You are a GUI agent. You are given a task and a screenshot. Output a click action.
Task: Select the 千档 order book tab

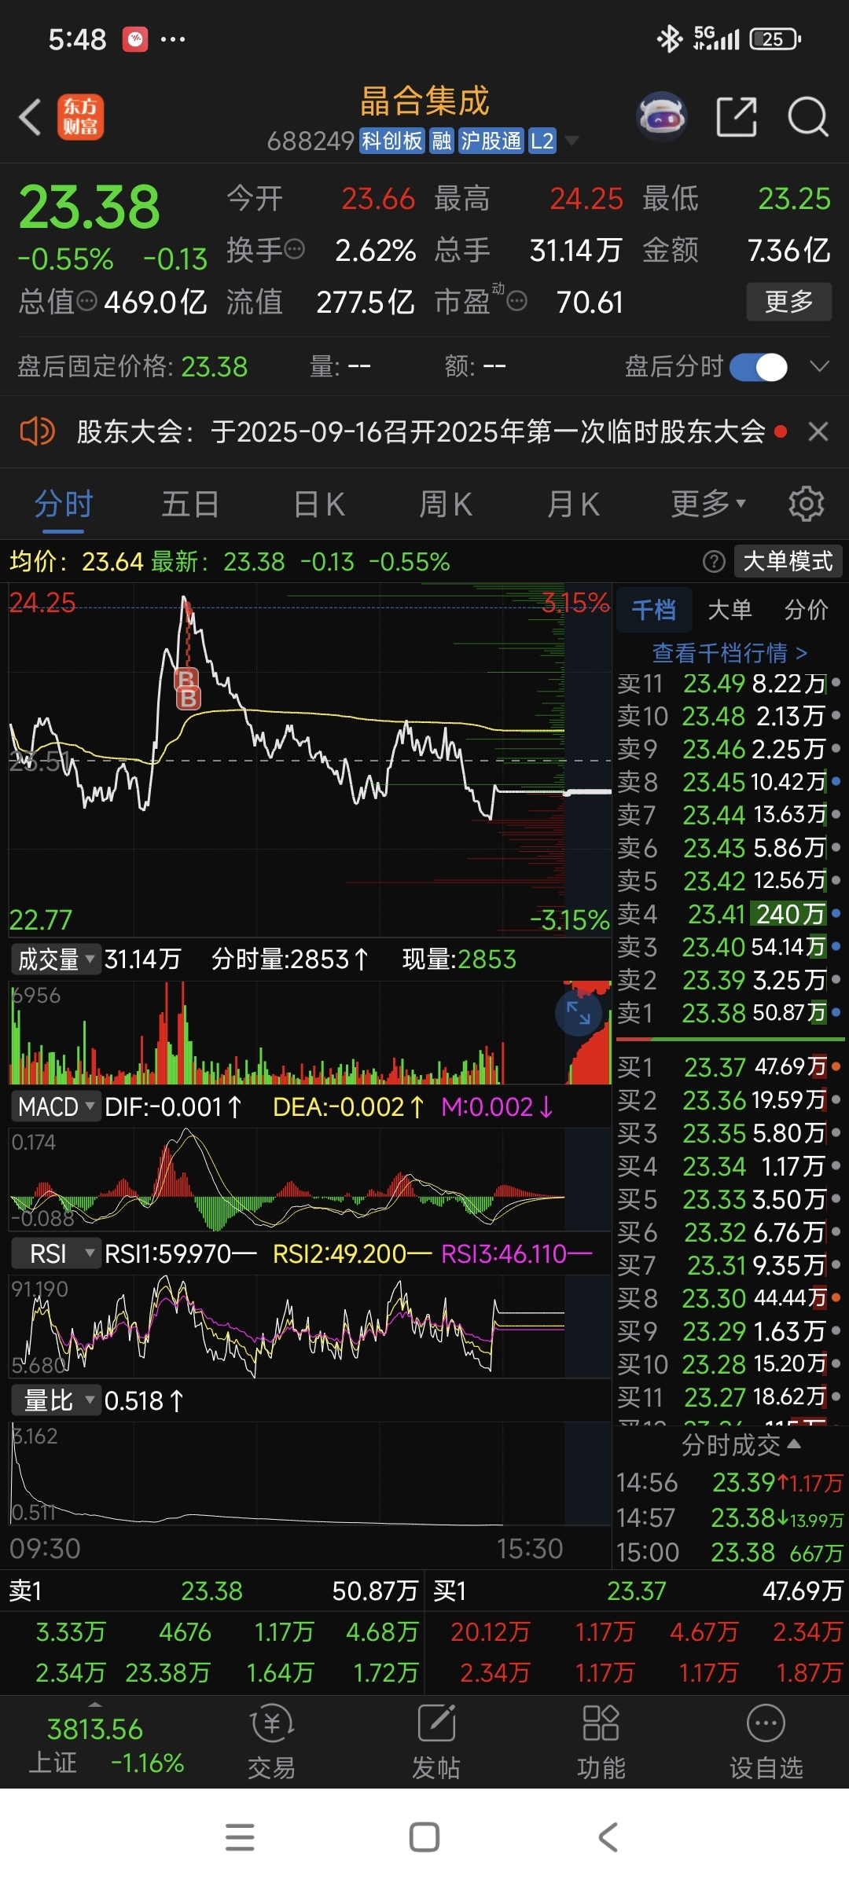(x=653, y=609)
